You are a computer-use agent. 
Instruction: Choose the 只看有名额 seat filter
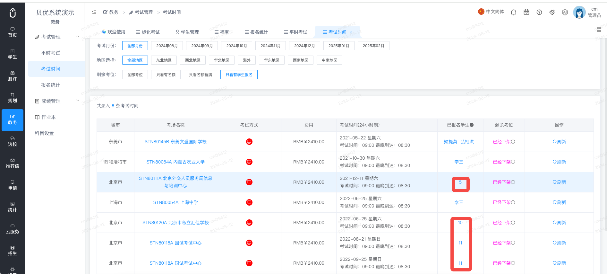click(166, 75)
